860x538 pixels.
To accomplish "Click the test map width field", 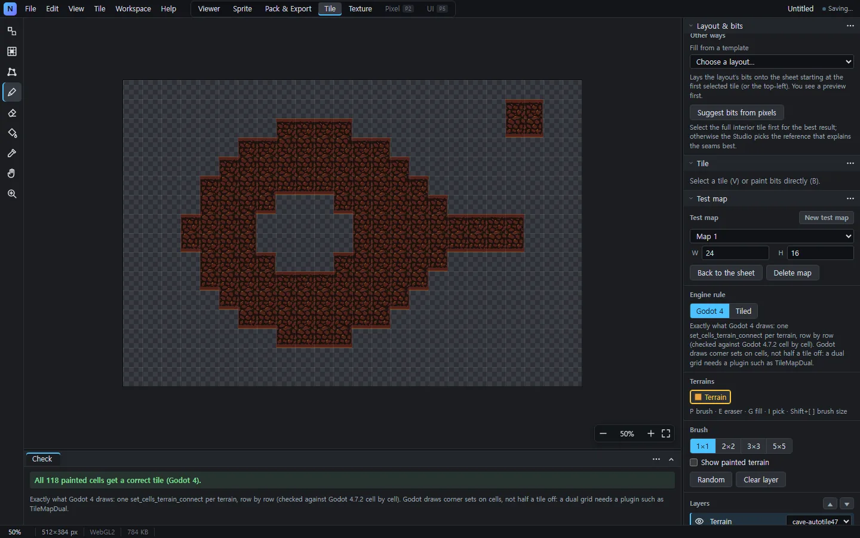I will (x=735, y=253).
